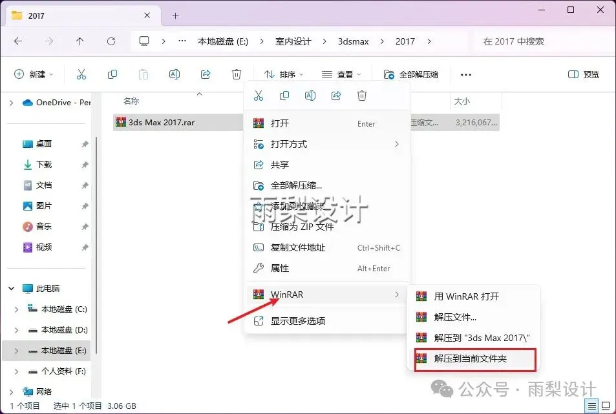Expand 本地磁盘 (D:) in the tree

17,330
